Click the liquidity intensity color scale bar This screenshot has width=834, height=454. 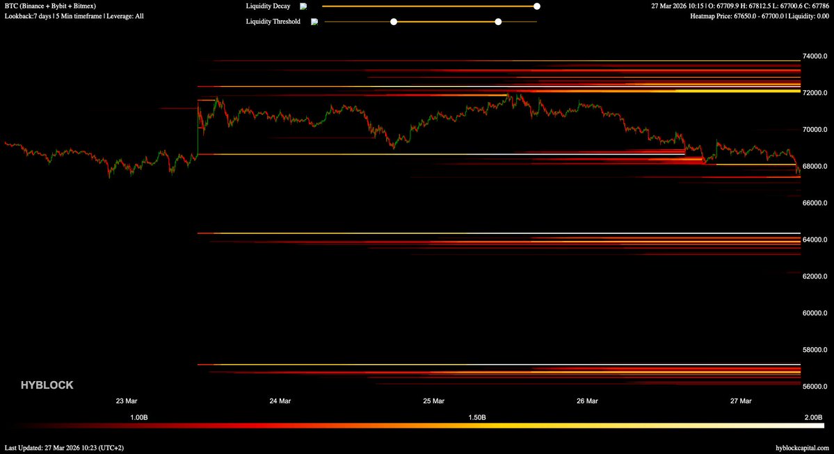[x=417, y=427]
